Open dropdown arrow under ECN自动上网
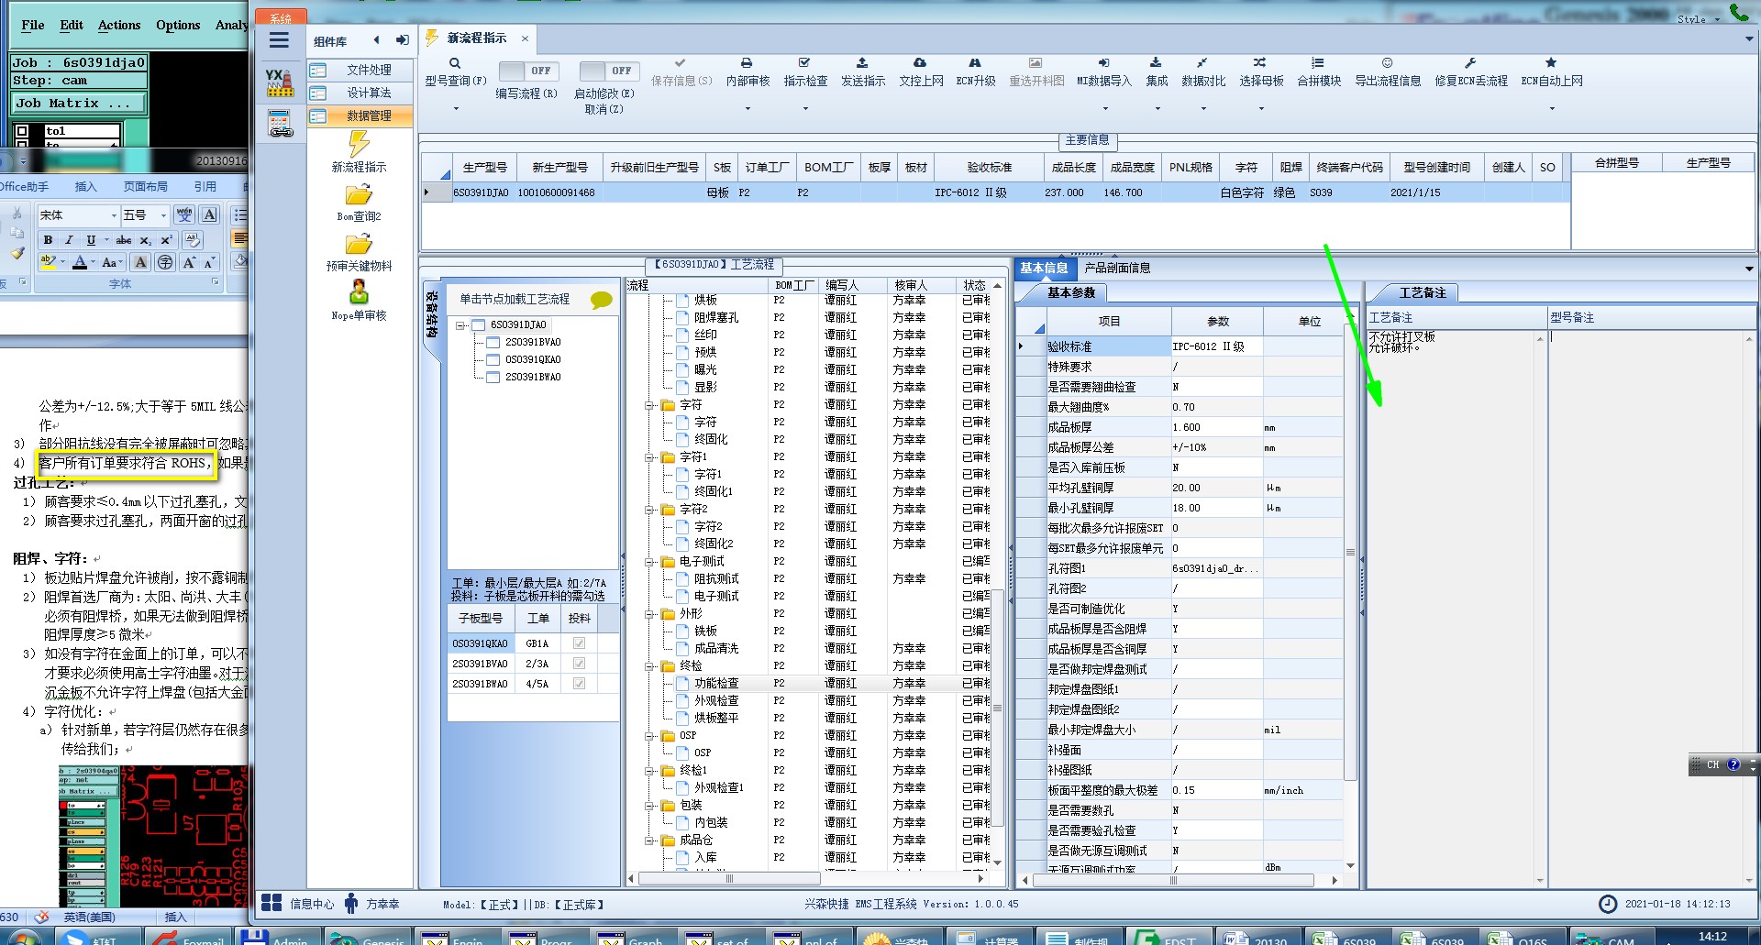This screenshot has width=1761, height=945. [x=1552, y=109]
